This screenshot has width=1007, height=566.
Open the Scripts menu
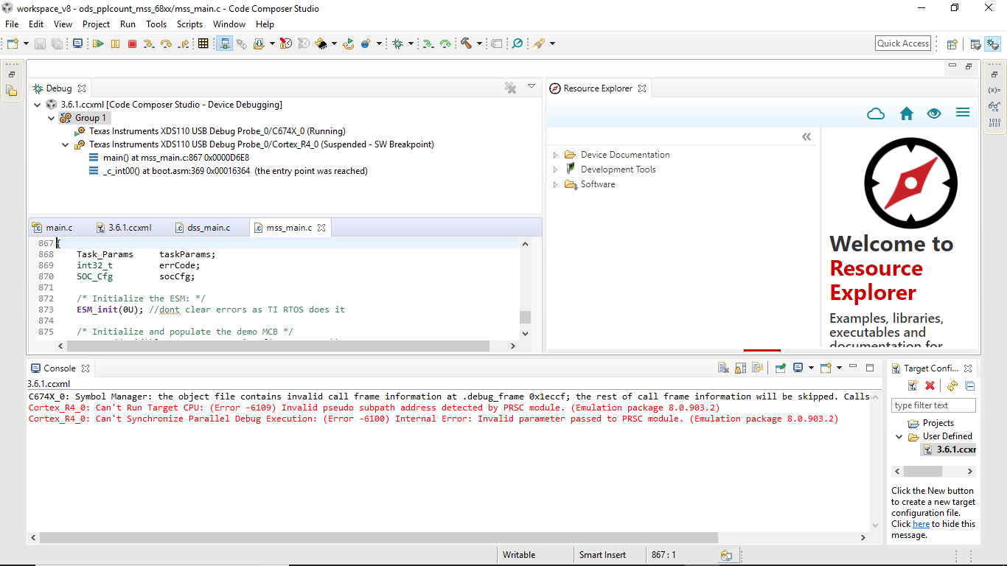189,24
